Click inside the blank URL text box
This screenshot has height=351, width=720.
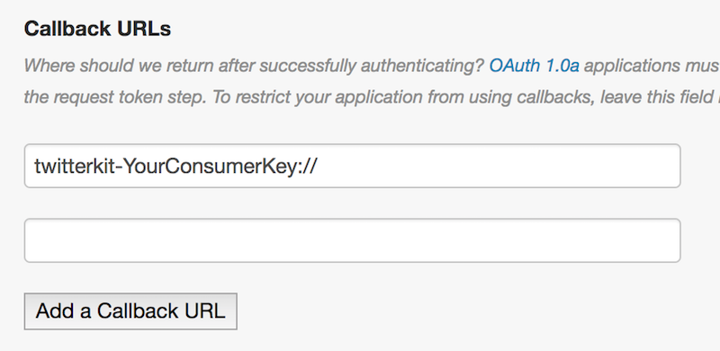[x=352, y=240]
